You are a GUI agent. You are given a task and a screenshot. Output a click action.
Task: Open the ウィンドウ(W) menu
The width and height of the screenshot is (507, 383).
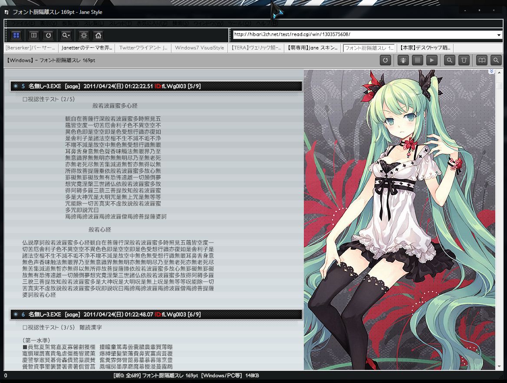pyautogui.click(x=208, y=23)
